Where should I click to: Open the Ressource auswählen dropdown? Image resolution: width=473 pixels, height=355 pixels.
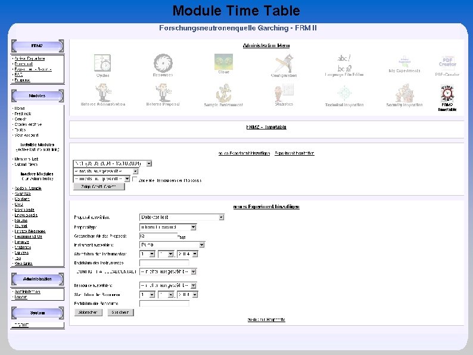pos(168,286)
